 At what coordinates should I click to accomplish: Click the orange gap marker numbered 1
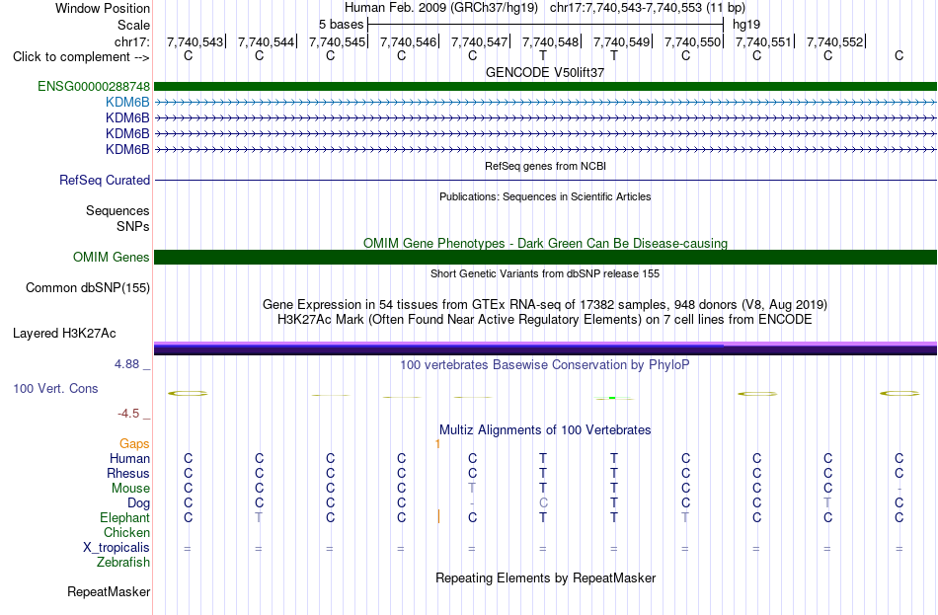[x=437, y=444]
